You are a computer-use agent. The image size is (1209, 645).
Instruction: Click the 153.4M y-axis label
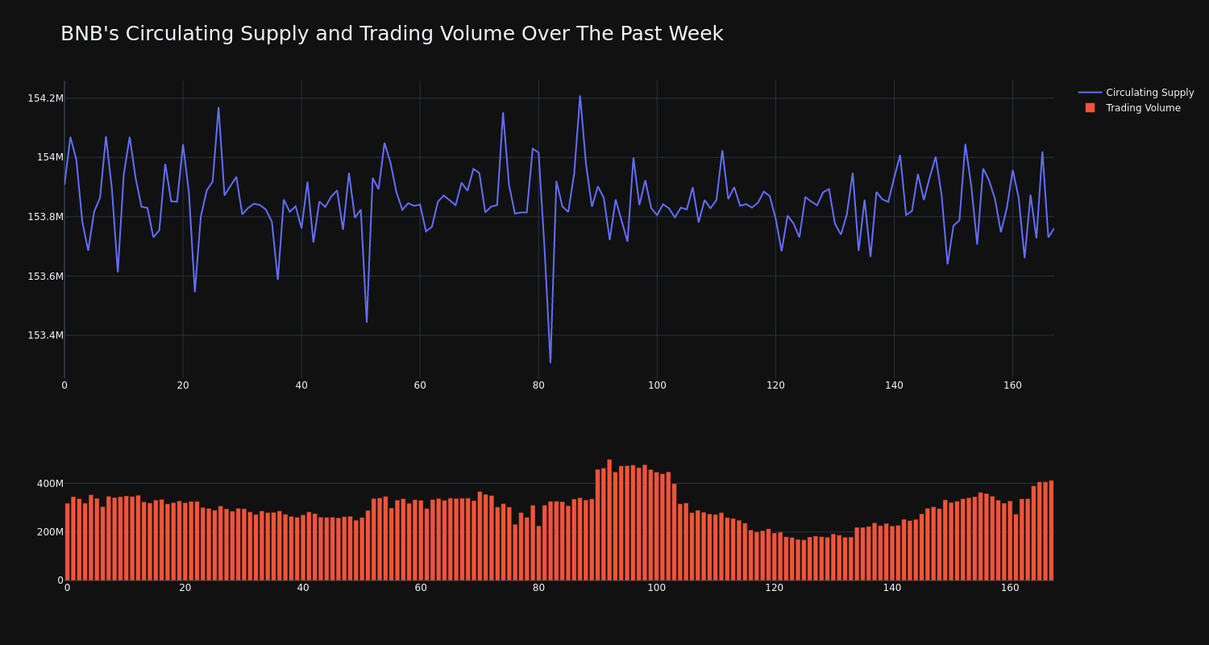[45, 335]
